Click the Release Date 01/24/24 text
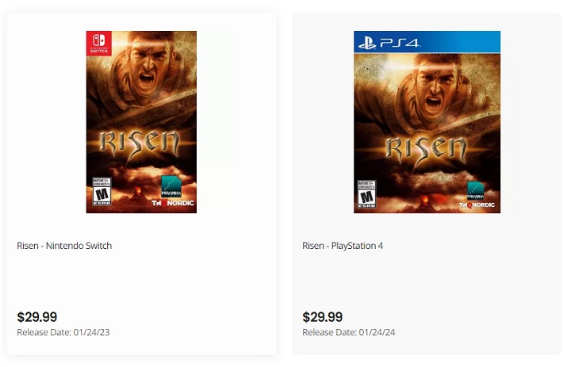The width and height of the screenshot is (571, 367). click(349, 332)
